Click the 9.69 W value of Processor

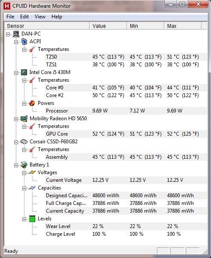pos(100,111)
